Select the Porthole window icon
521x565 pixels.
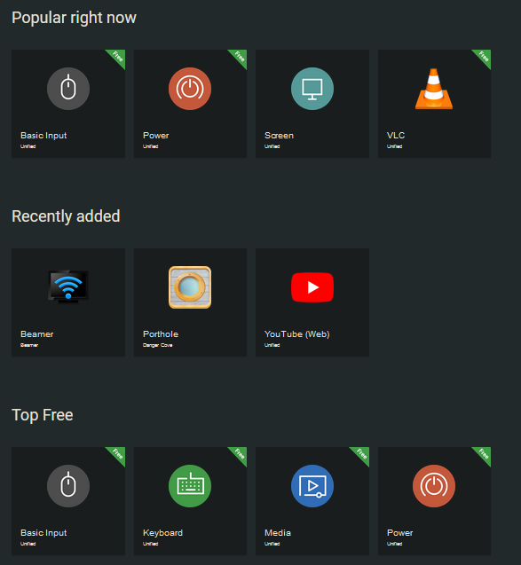point(190,287)
